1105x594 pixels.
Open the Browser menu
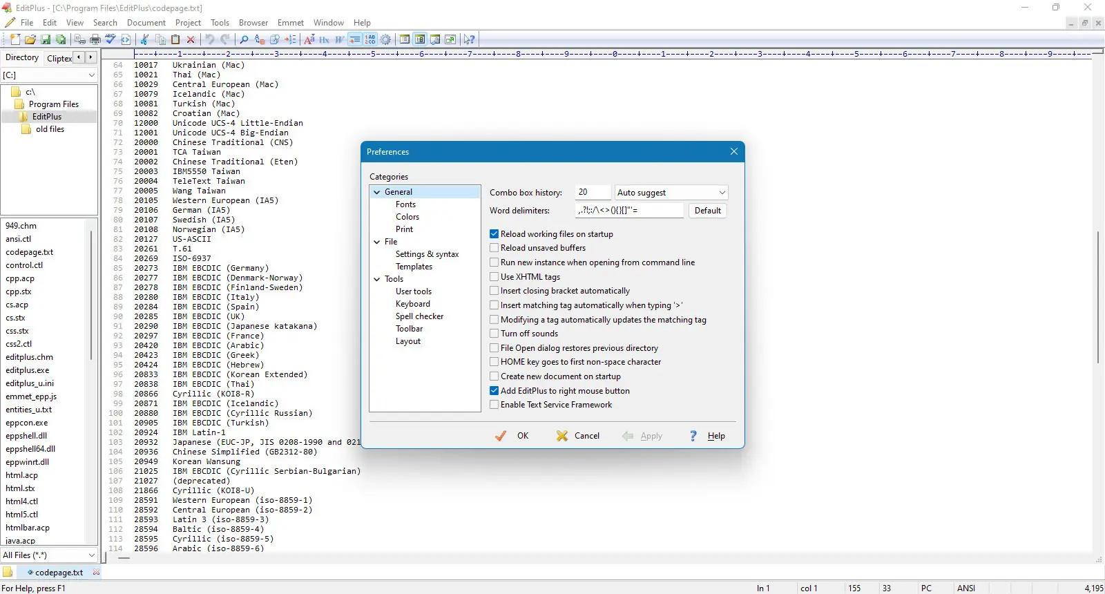[x=253, y=23]
